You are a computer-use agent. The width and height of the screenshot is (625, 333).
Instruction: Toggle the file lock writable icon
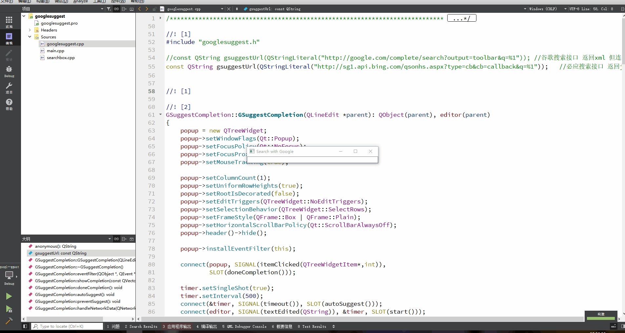point(154,9)
